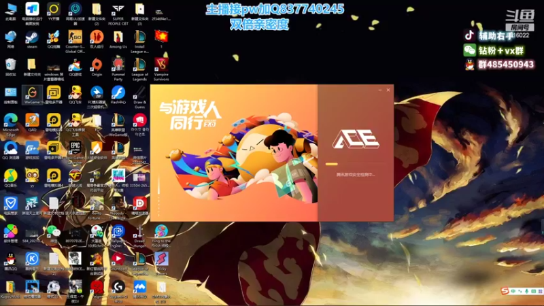Open the Flash中心 shortcut
This screenshot has width=544, height=306.
[118, 95]
